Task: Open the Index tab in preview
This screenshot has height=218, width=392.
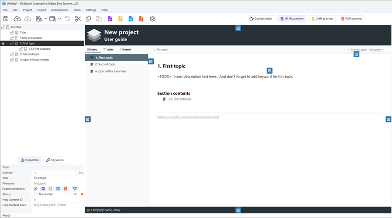Action: (x=108, y=50)
